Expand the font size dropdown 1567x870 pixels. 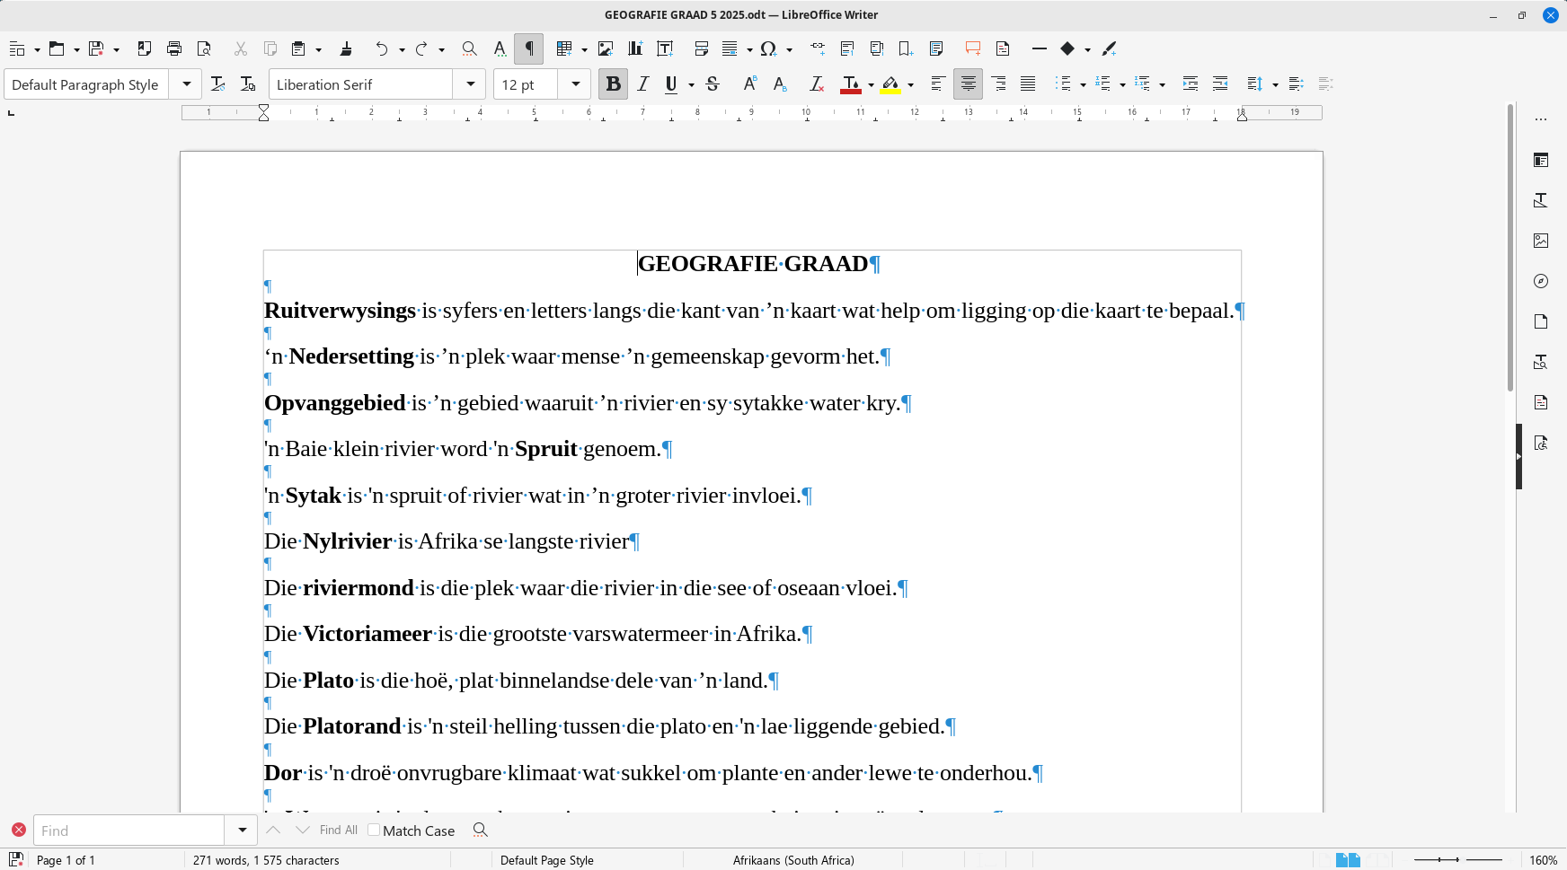point(575,84)
